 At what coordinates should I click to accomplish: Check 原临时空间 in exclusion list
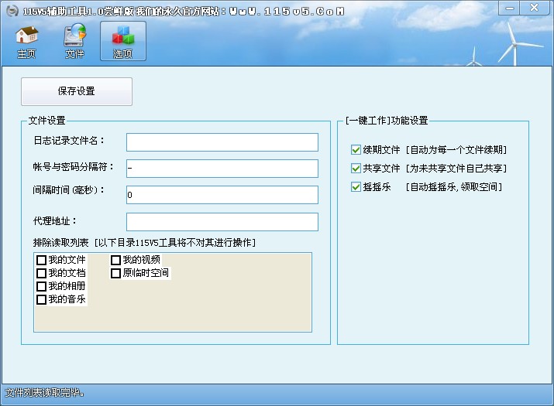tap(115, 273)
